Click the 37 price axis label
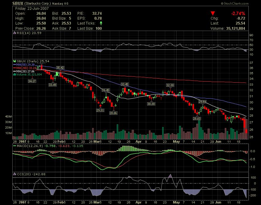The width and height of the screenshot is (261, 205). [x=251, y=63]
